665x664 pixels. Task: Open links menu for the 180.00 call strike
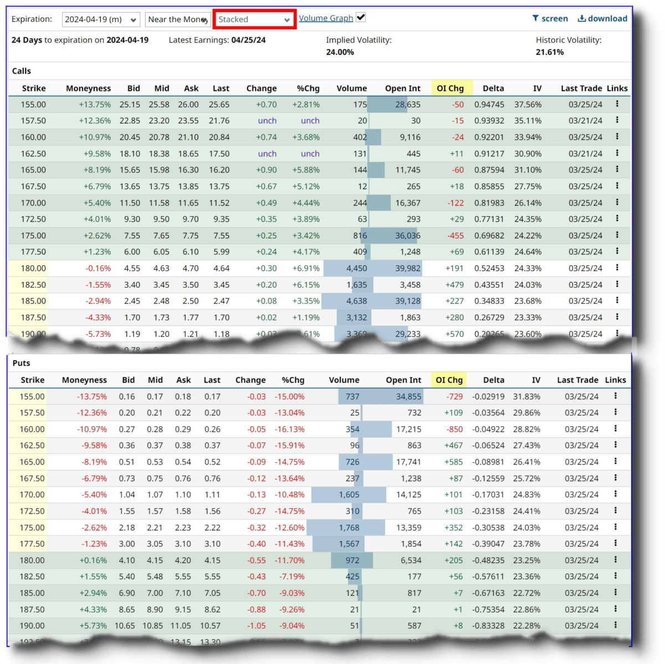pos(617,268)
